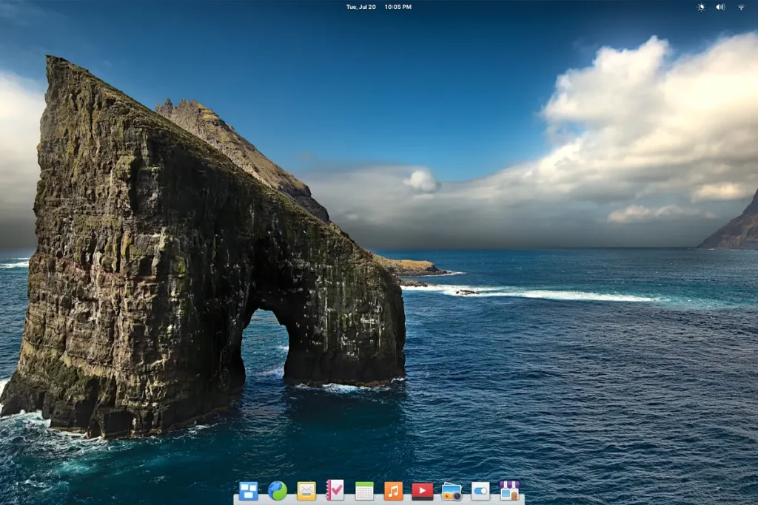This screenshot has height=505, width=758.
Task: Mute audio via the sound indicator
Action: point(720,7)
